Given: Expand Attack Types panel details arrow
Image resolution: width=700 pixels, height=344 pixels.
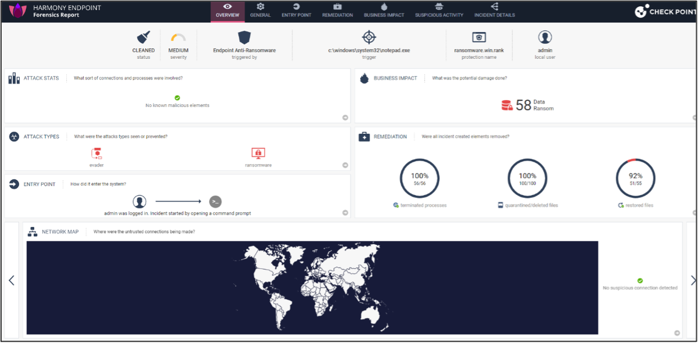Looking at the screenshot, I should coord(345,165).
